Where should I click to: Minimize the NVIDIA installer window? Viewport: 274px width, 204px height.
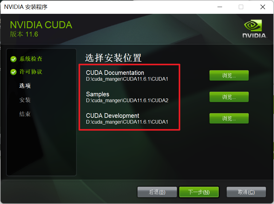coord(220,7)
